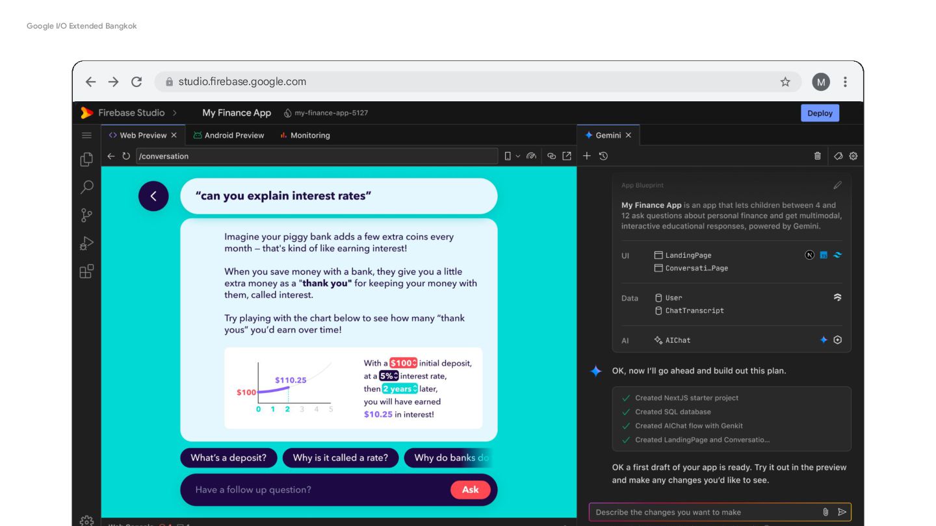Click the Firebase Studio logo
The image size is (936, 526).
click(x=86, y=113)
